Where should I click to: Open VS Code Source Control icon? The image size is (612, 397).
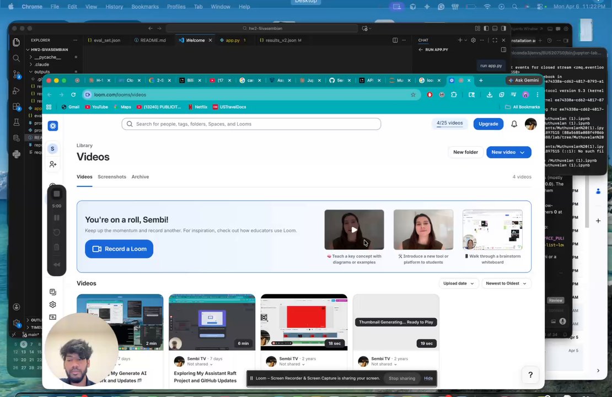pos(17,74)
